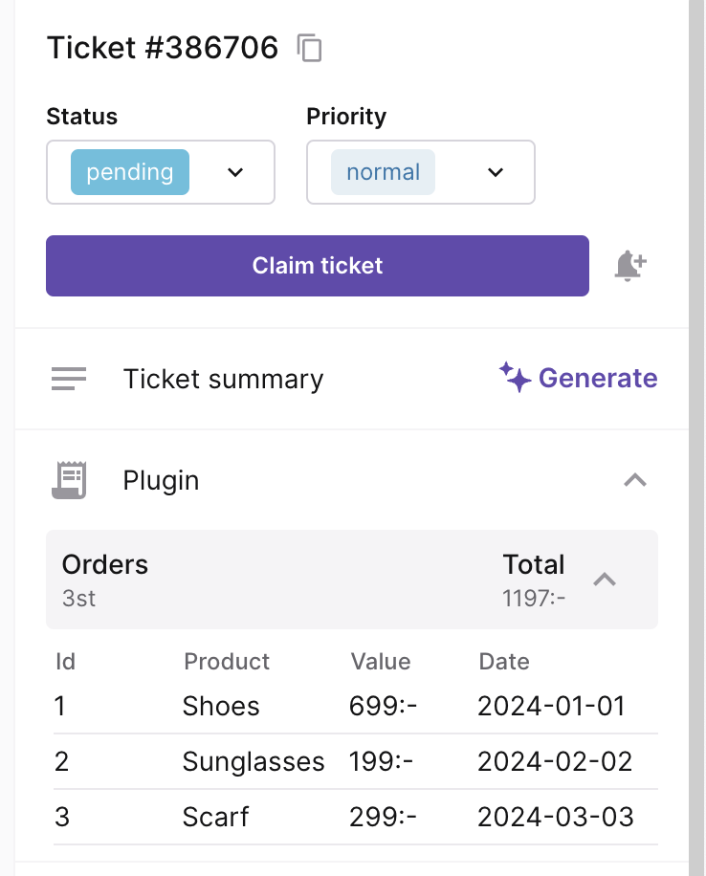Click the Product column header
Viewport: 706px width, 876px height.
pos(227,662)
